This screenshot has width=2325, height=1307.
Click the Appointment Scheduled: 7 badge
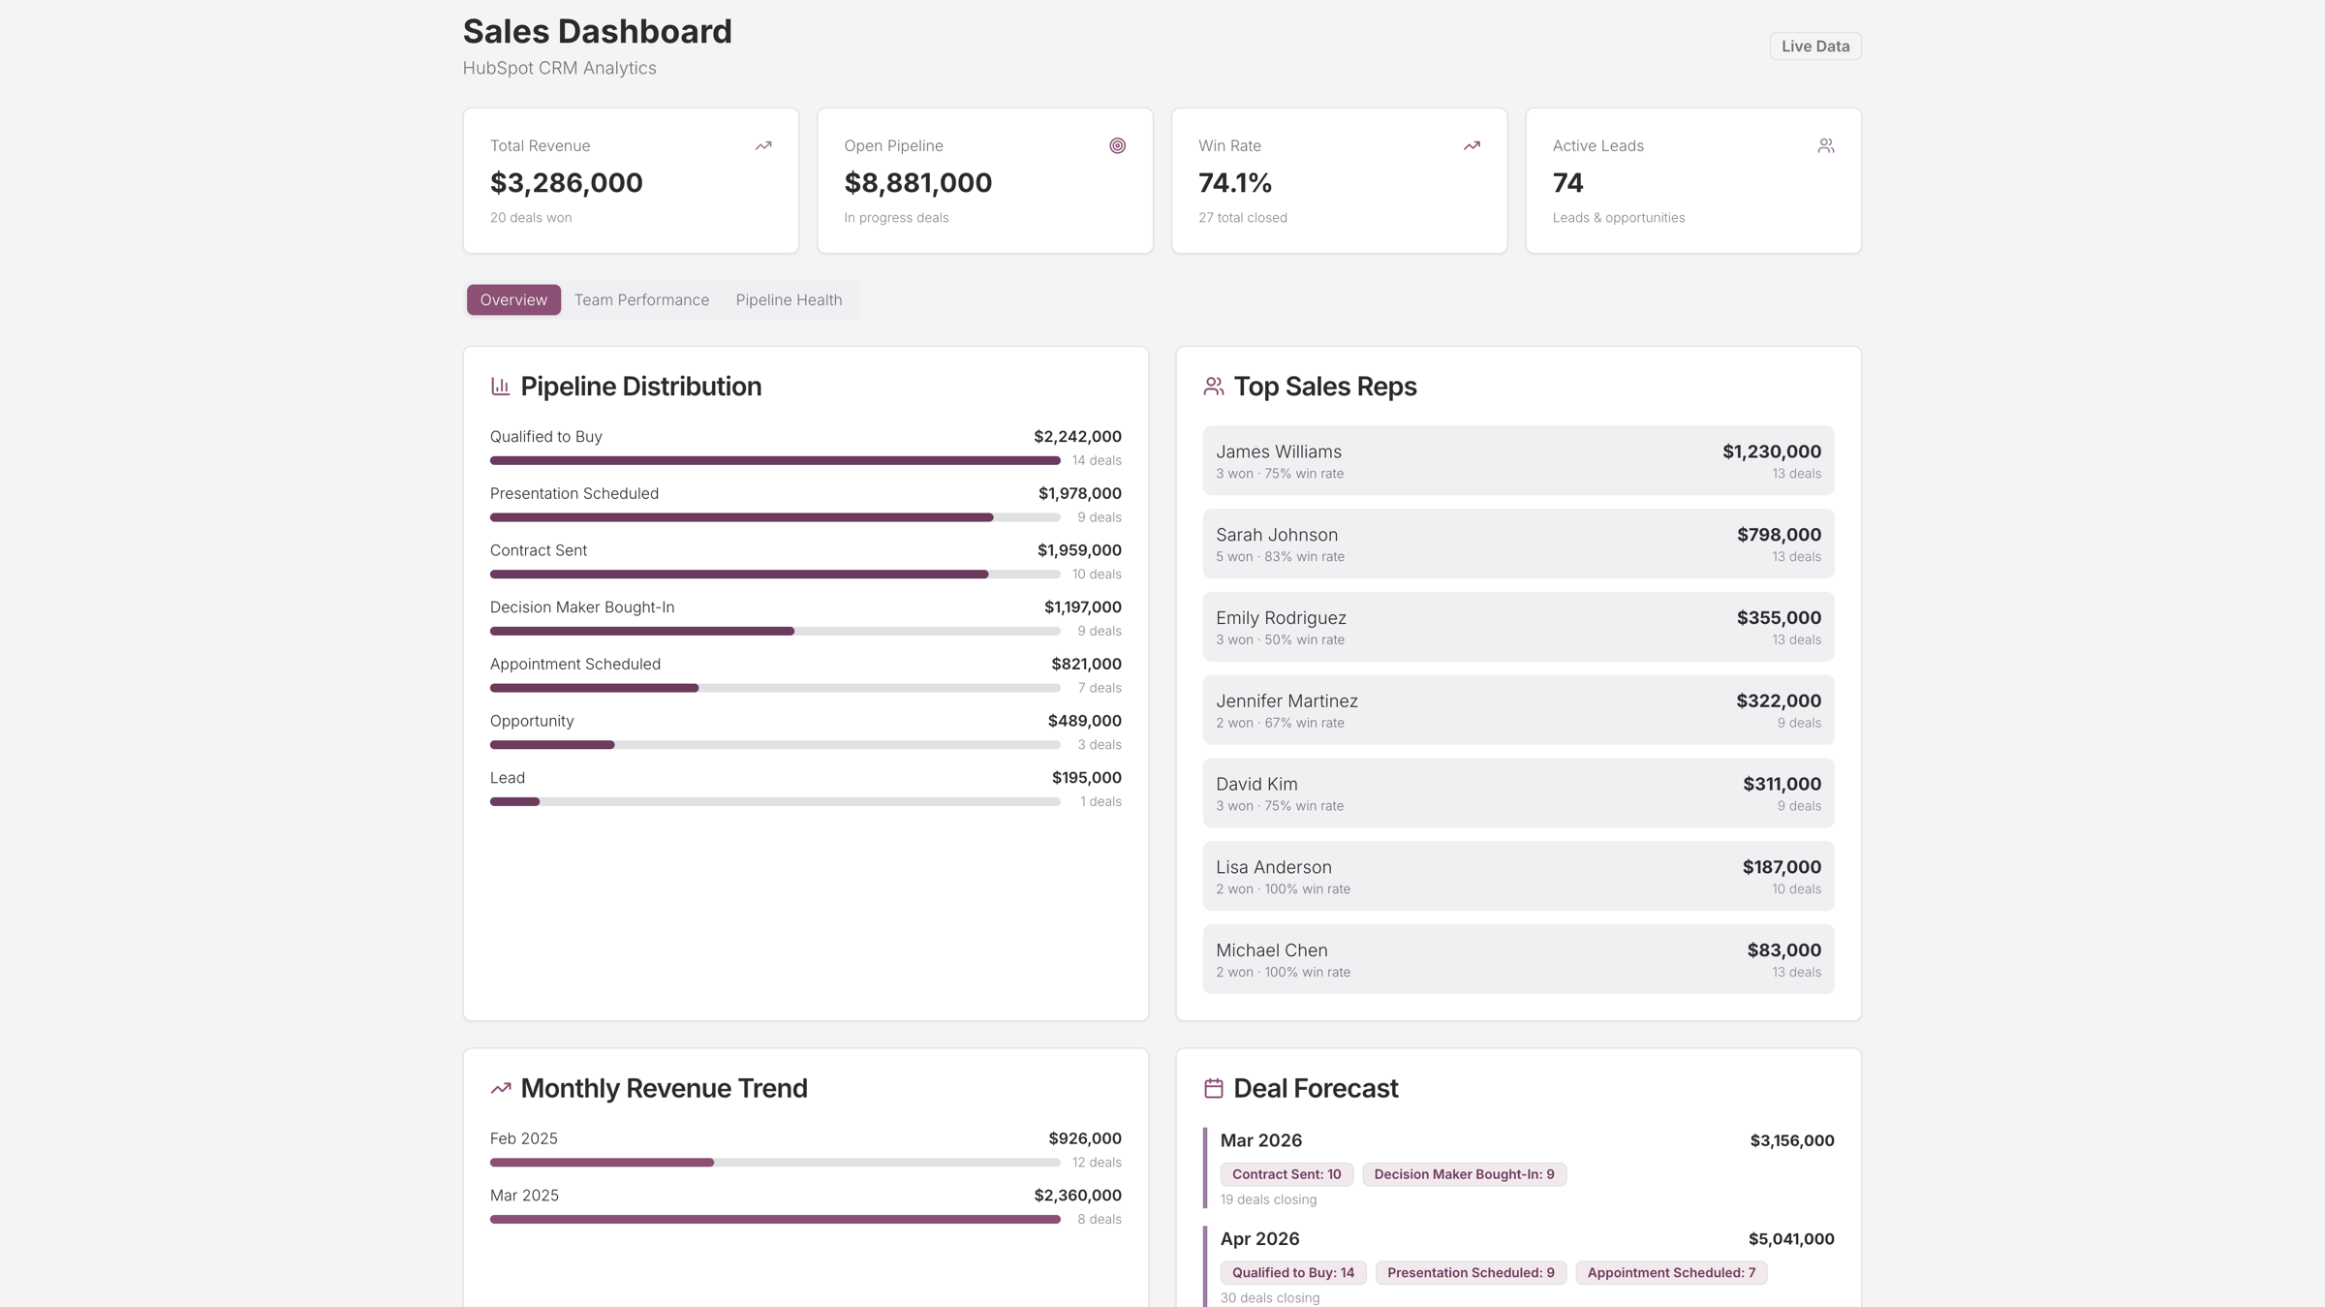click(1670, 1272)
